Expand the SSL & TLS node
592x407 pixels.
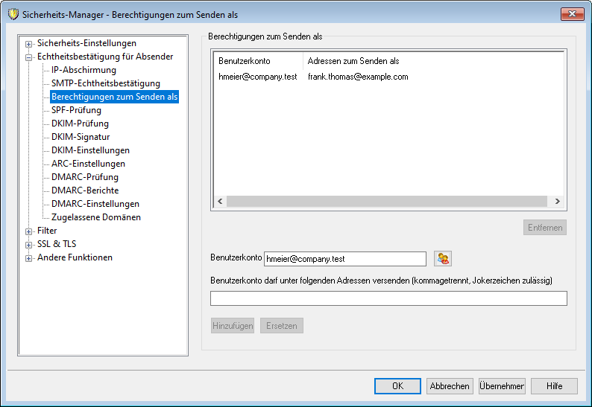point(29,244)
